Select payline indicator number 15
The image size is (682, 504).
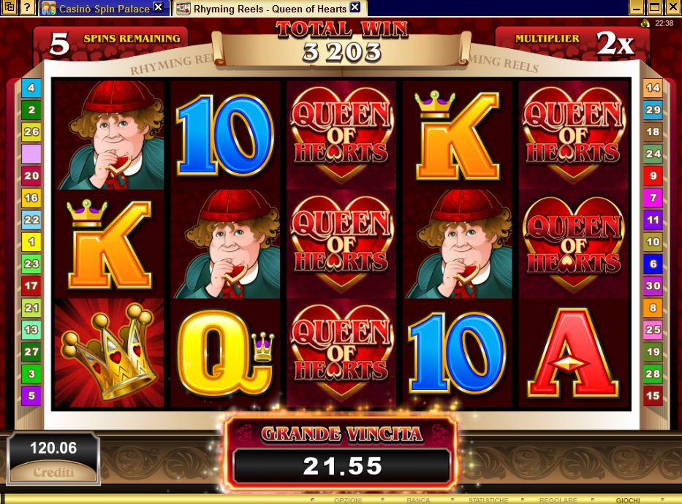click(x=653, y=395)
